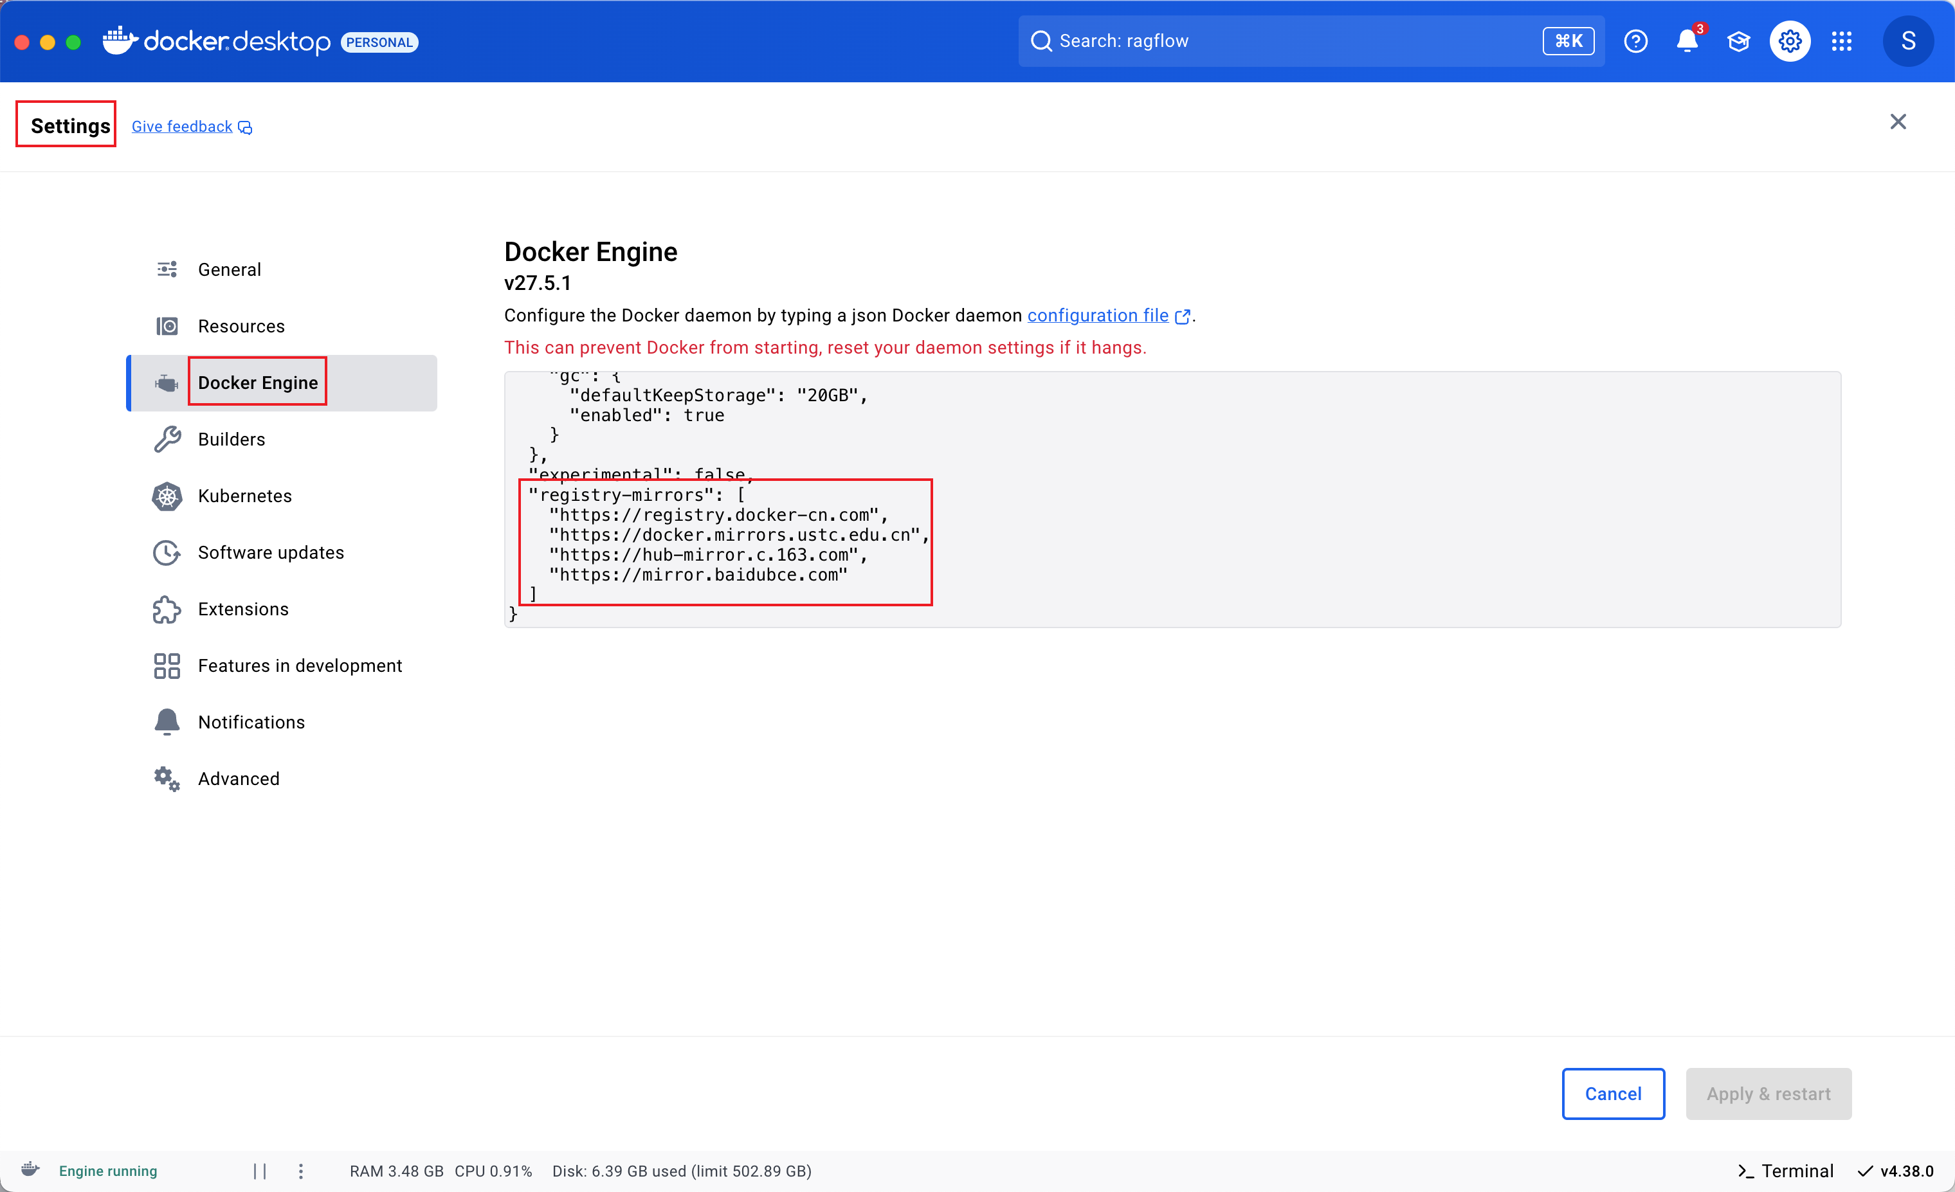Click the PERSONAL plan badge
The height and width of the screenshot is (1192, 1955).
(x=379, y=42)
